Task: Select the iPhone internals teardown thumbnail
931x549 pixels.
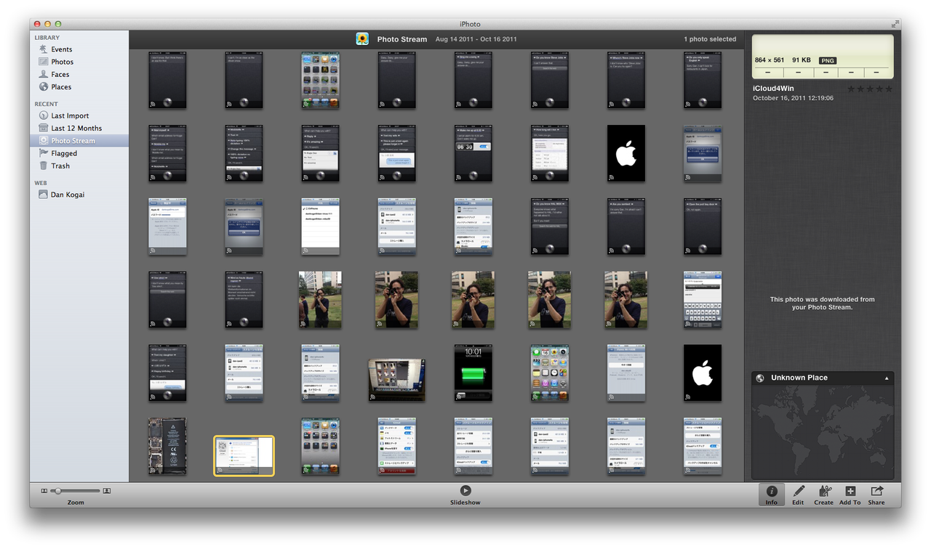Action: 167,446
